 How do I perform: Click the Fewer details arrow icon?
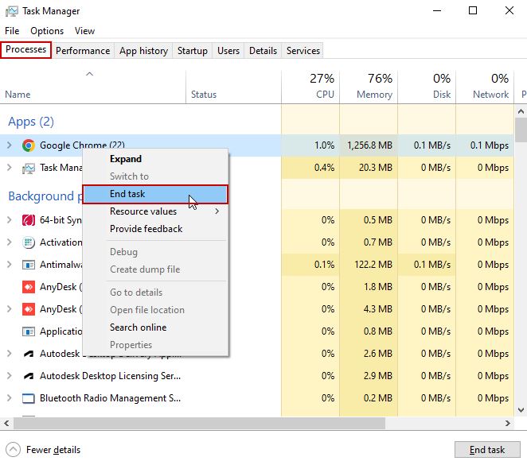[13, 450]
